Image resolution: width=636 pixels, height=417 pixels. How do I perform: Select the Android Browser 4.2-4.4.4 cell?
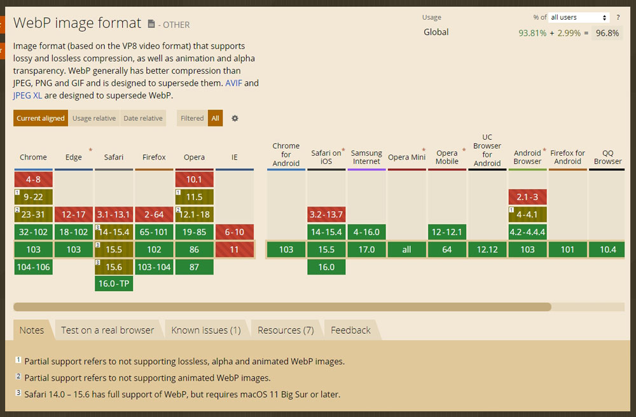(527, 232)
